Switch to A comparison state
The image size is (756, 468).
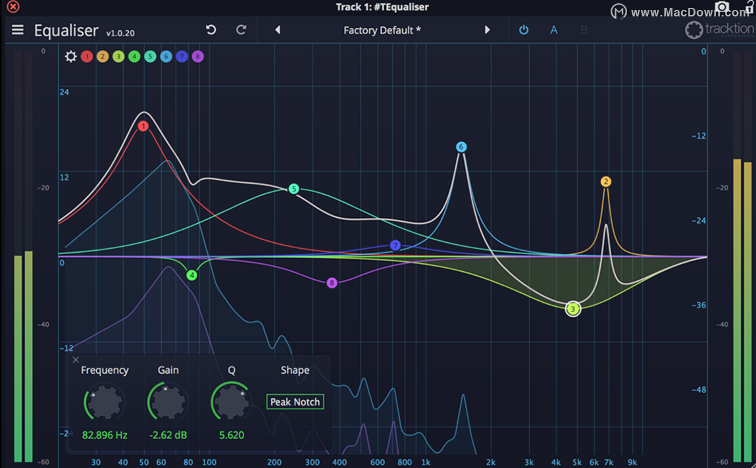point(554,30)
